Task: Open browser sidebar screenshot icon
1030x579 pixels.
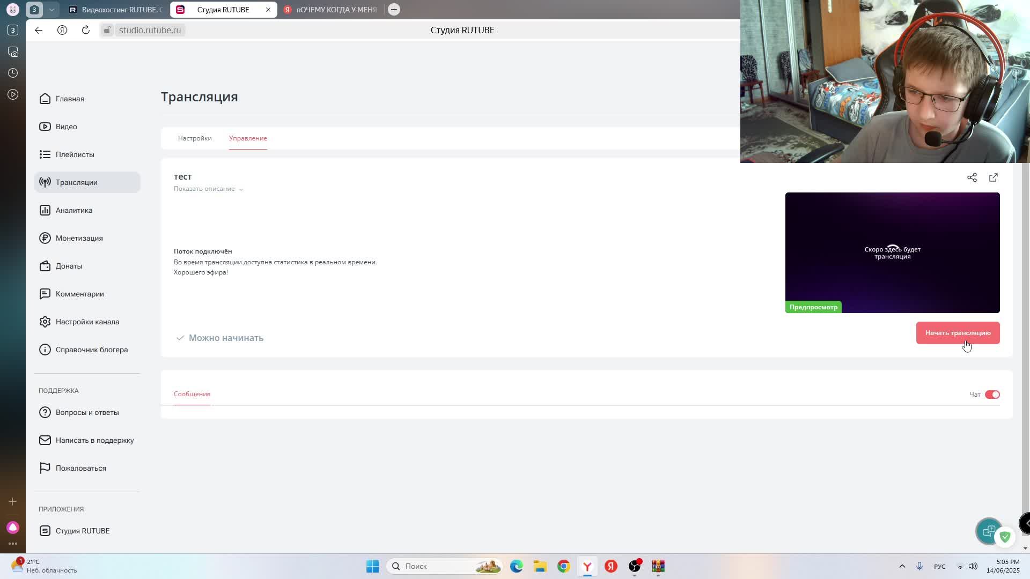Action: click(x=13, y=51)
